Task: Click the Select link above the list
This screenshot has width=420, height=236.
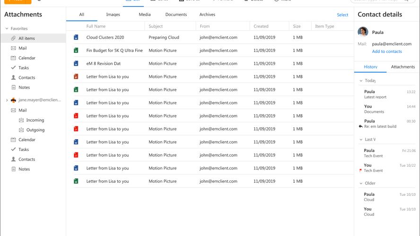Action: [342, 15]
